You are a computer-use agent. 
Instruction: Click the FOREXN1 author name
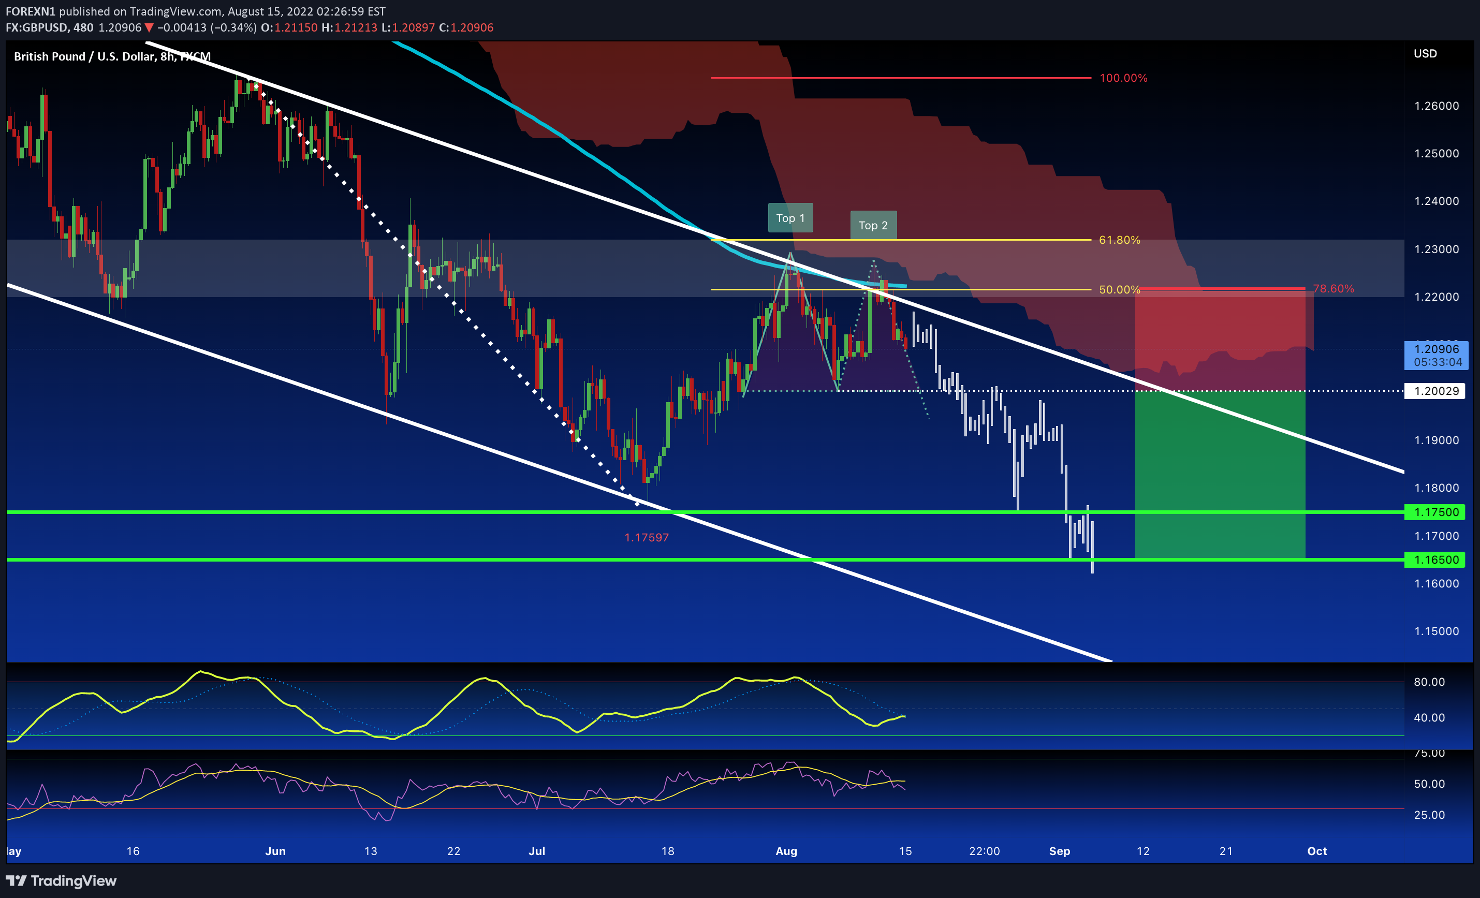31,11
